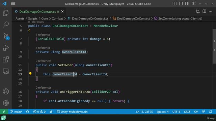
Task: Open notifications bell in status bar
Action: coord(211,112)
